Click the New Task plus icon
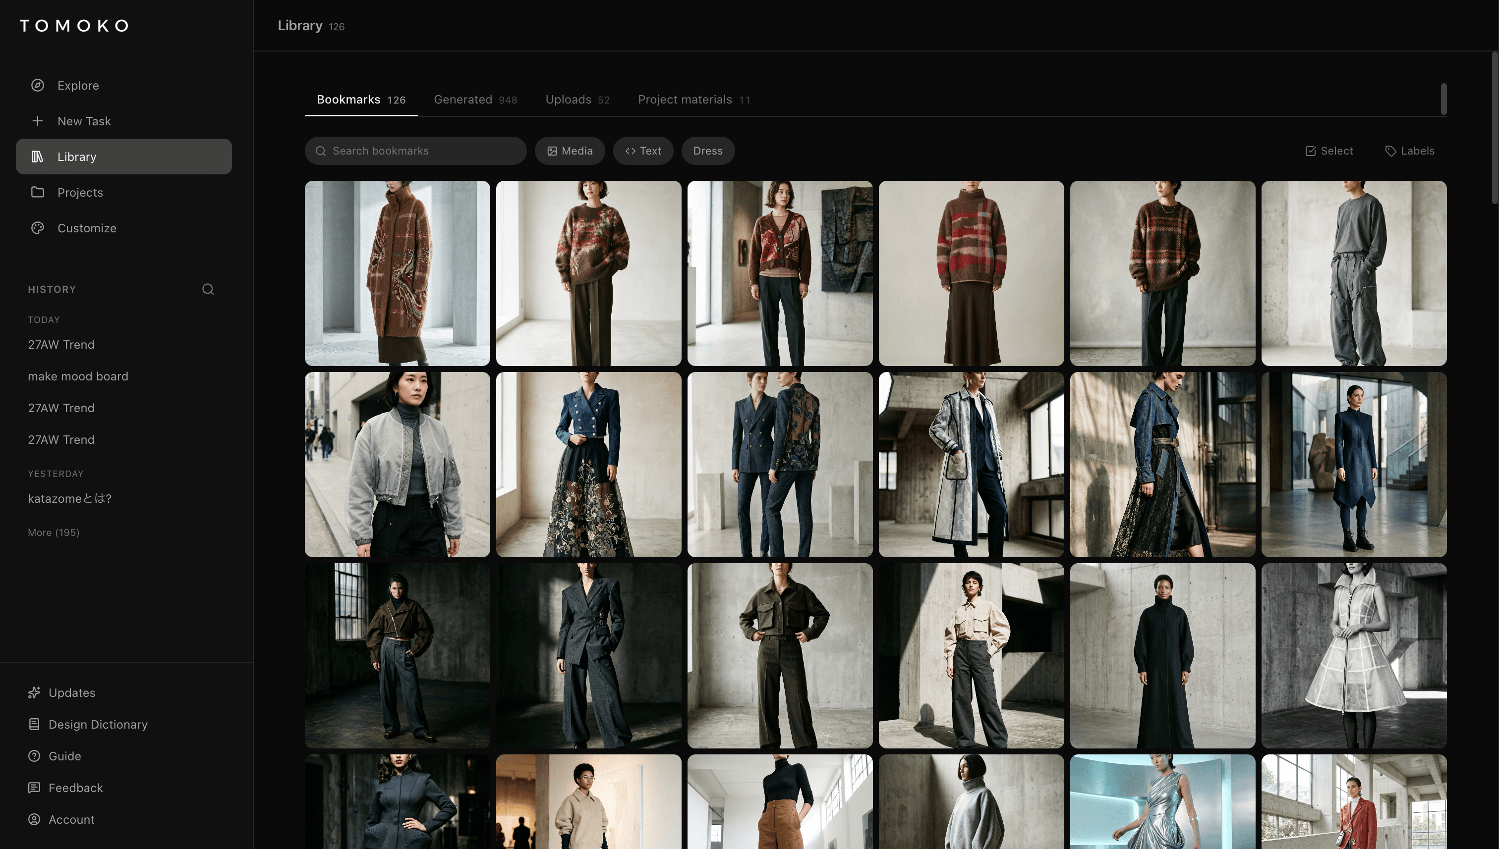The height and width of the screenshot is (849, 1499). (x=37, y=121)
